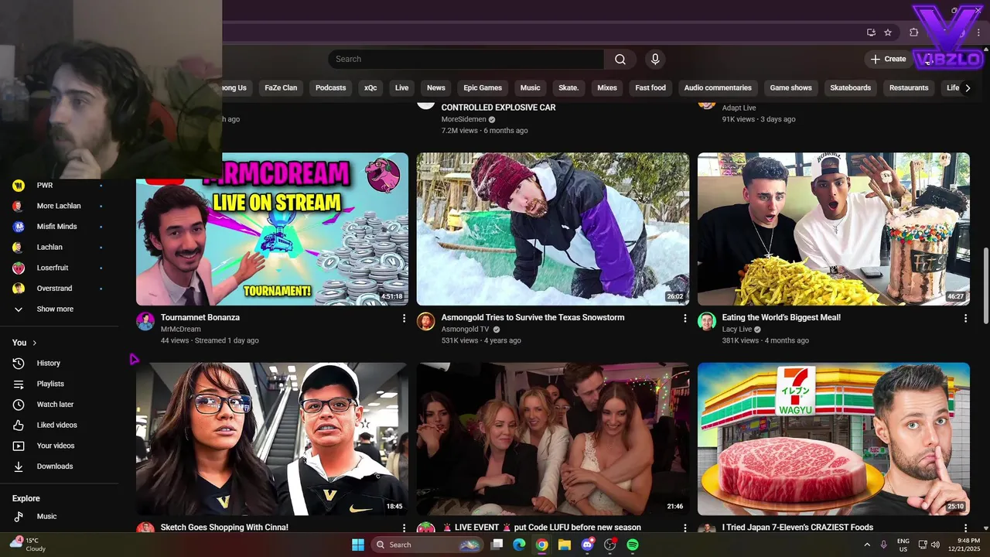Expand the You section chevron
Viewport: 990px width, 557px height.
(x=34, y=343)
